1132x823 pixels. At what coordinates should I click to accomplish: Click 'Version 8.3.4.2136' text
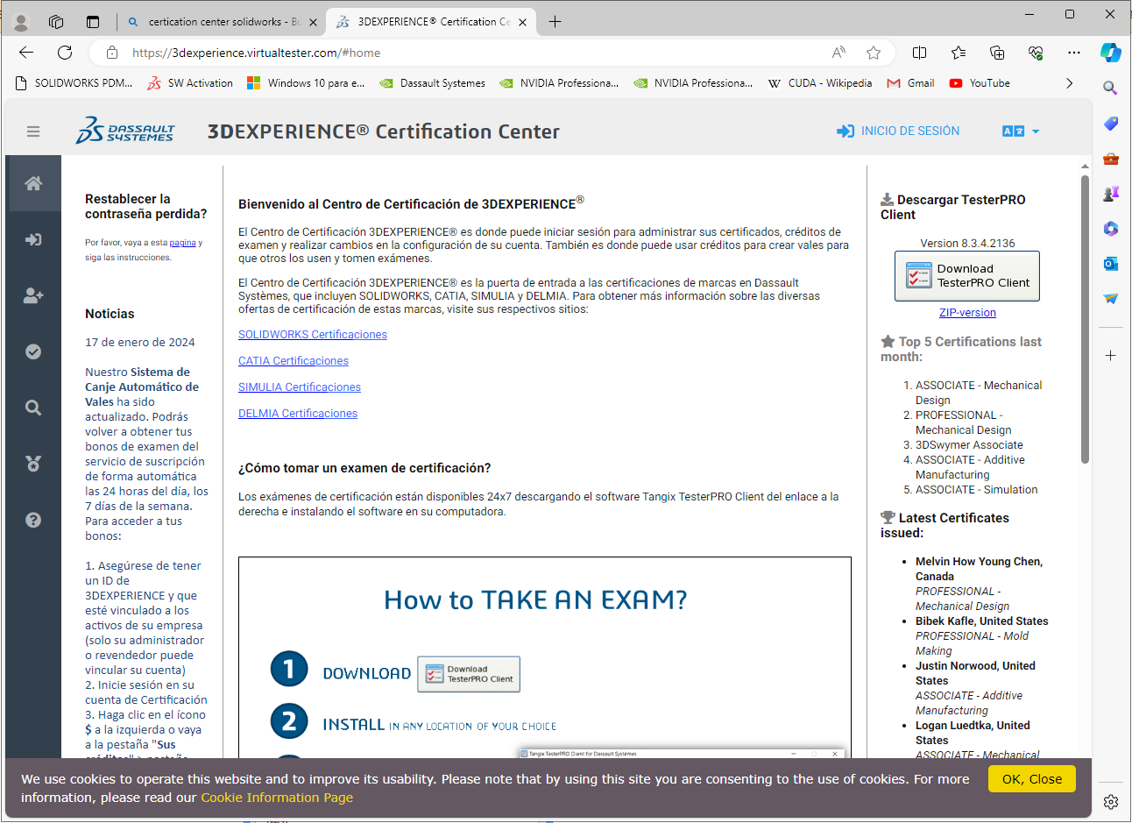(x=967, y=244)
